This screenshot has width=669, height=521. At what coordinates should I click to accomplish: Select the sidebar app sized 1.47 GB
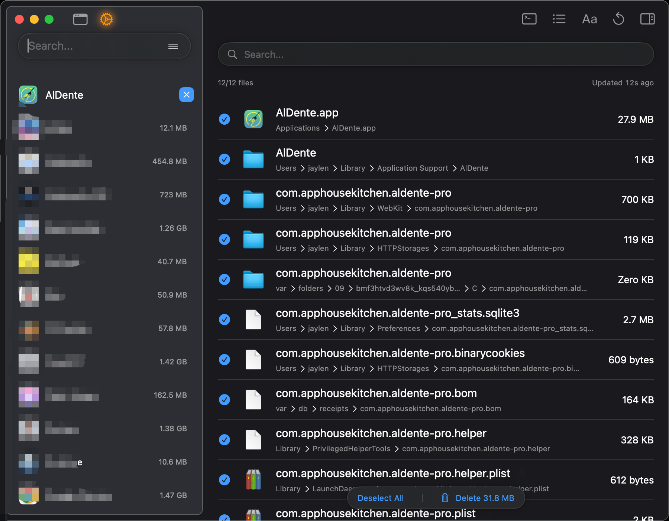(x=103, y=495)
